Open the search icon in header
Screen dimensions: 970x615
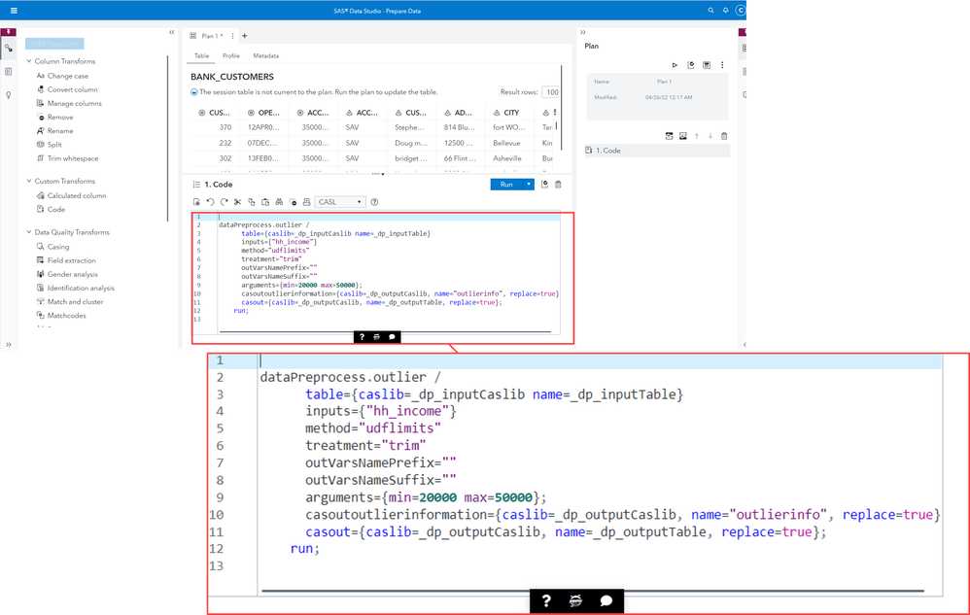pyautogui.click(x=710, y=11)
